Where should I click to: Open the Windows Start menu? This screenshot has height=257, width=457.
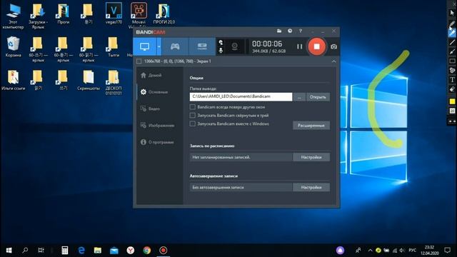pos(9,251)
